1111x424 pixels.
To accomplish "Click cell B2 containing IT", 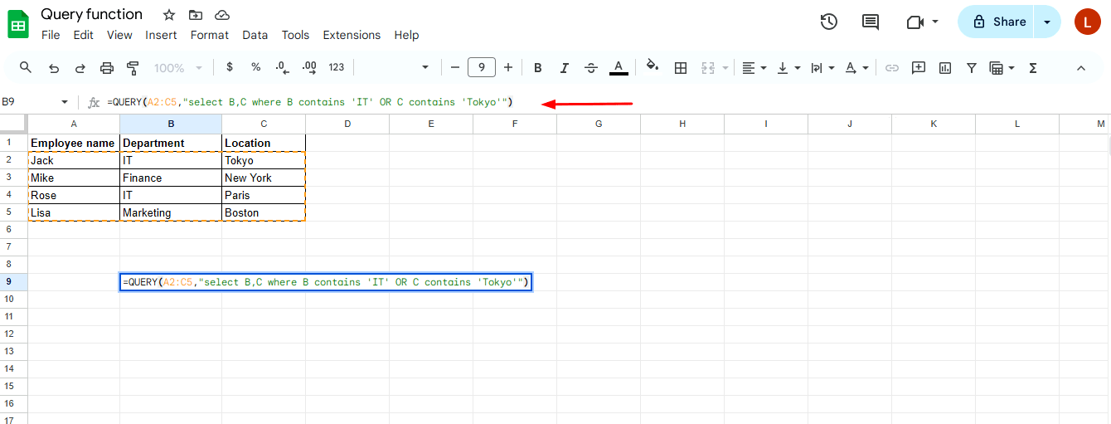I will click(x=170, y=160).
